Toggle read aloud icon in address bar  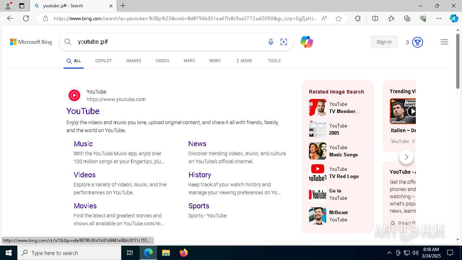coord(324,18)
